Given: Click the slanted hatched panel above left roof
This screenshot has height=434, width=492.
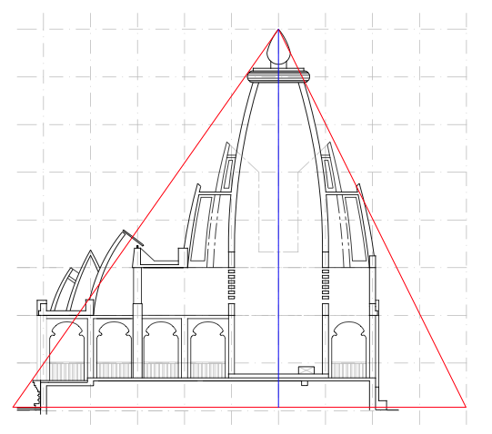Looking at the screenshot, I should point(133,238).
